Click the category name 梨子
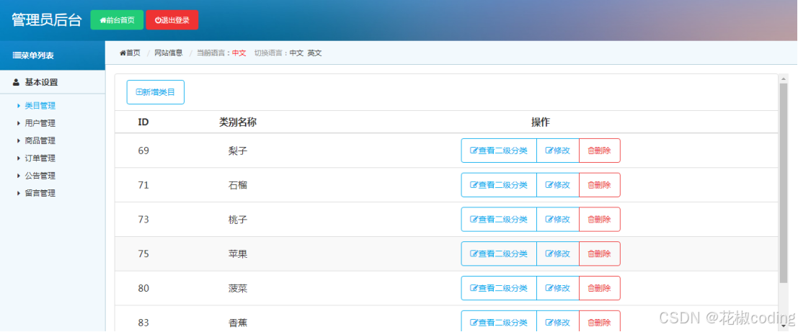Viewport: 798px width, 332px height. (x=238, y=151)
